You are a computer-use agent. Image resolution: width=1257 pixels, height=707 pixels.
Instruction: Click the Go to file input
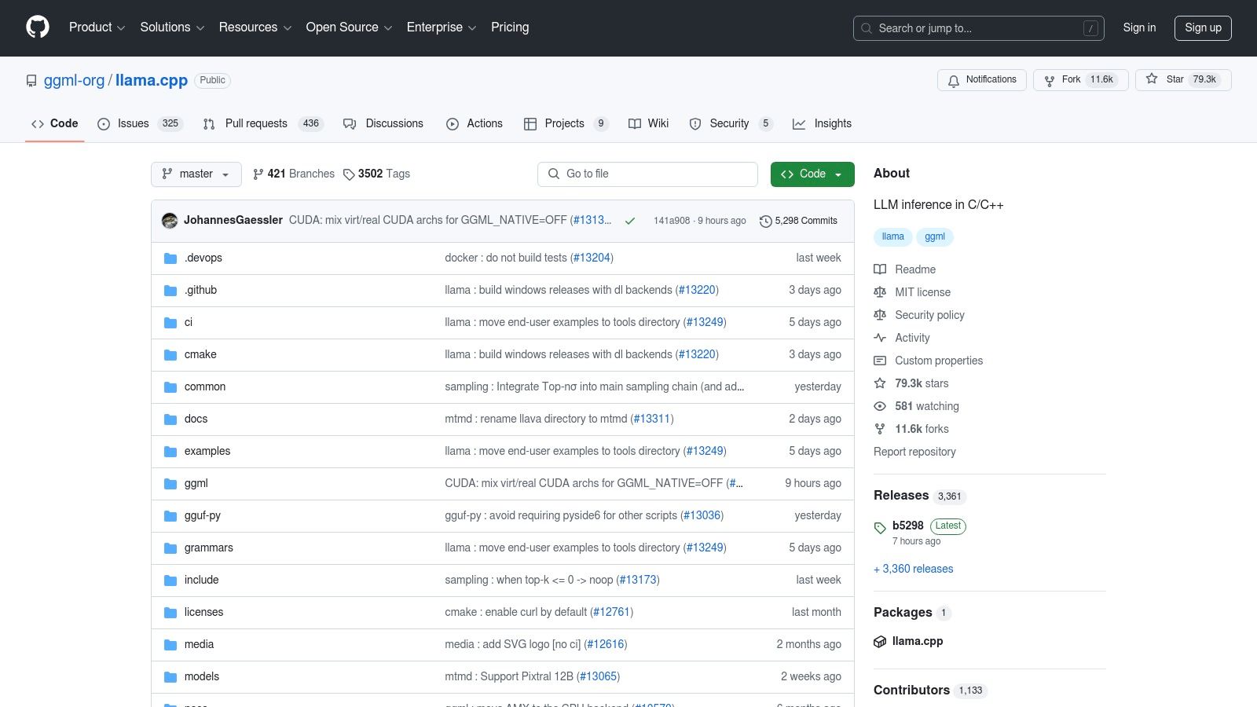[647, 174]
